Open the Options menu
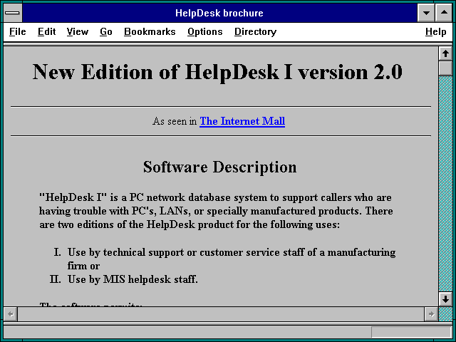This screenshot has width=456, height=342. pos(204,31)
